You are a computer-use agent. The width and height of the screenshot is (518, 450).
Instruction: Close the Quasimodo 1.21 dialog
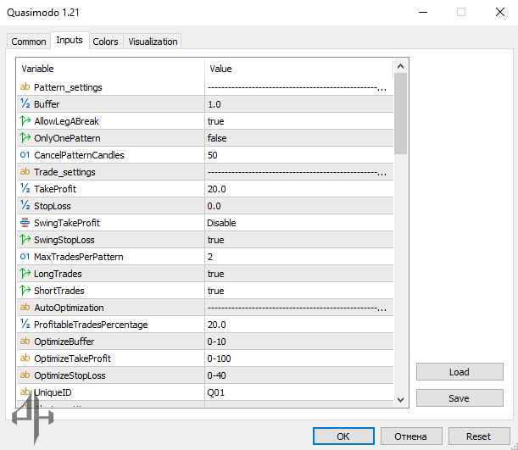click(x=500, y=12)
